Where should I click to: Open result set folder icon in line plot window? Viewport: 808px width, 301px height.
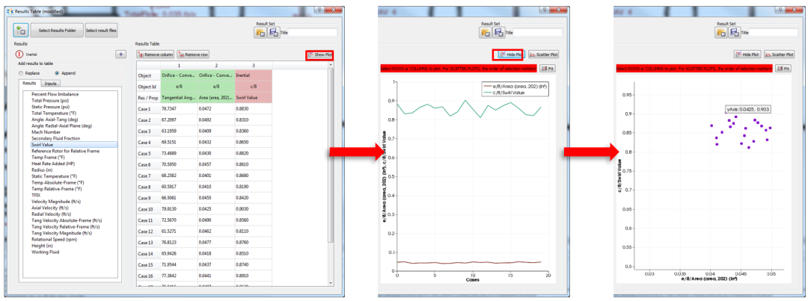pyautogui.click(x=486, y=32)
